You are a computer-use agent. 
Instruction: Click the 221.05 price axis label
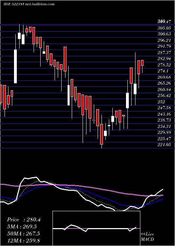(164, 145)
